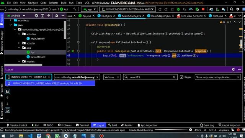Viewport: 245px width, 138px height.
Task: Open the Profile app gauge icon
Action: point(191,9)
